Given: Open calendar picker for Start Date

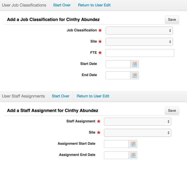Looking at the screenshot, I should click(x=134, y=64).
